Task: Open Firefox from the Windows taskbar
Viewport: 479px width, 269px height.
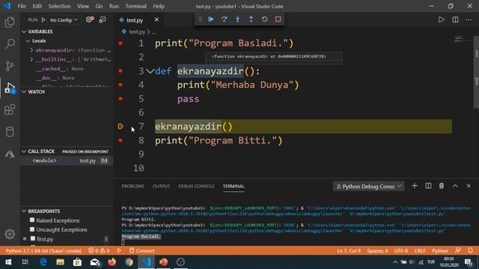Action: 112,262
